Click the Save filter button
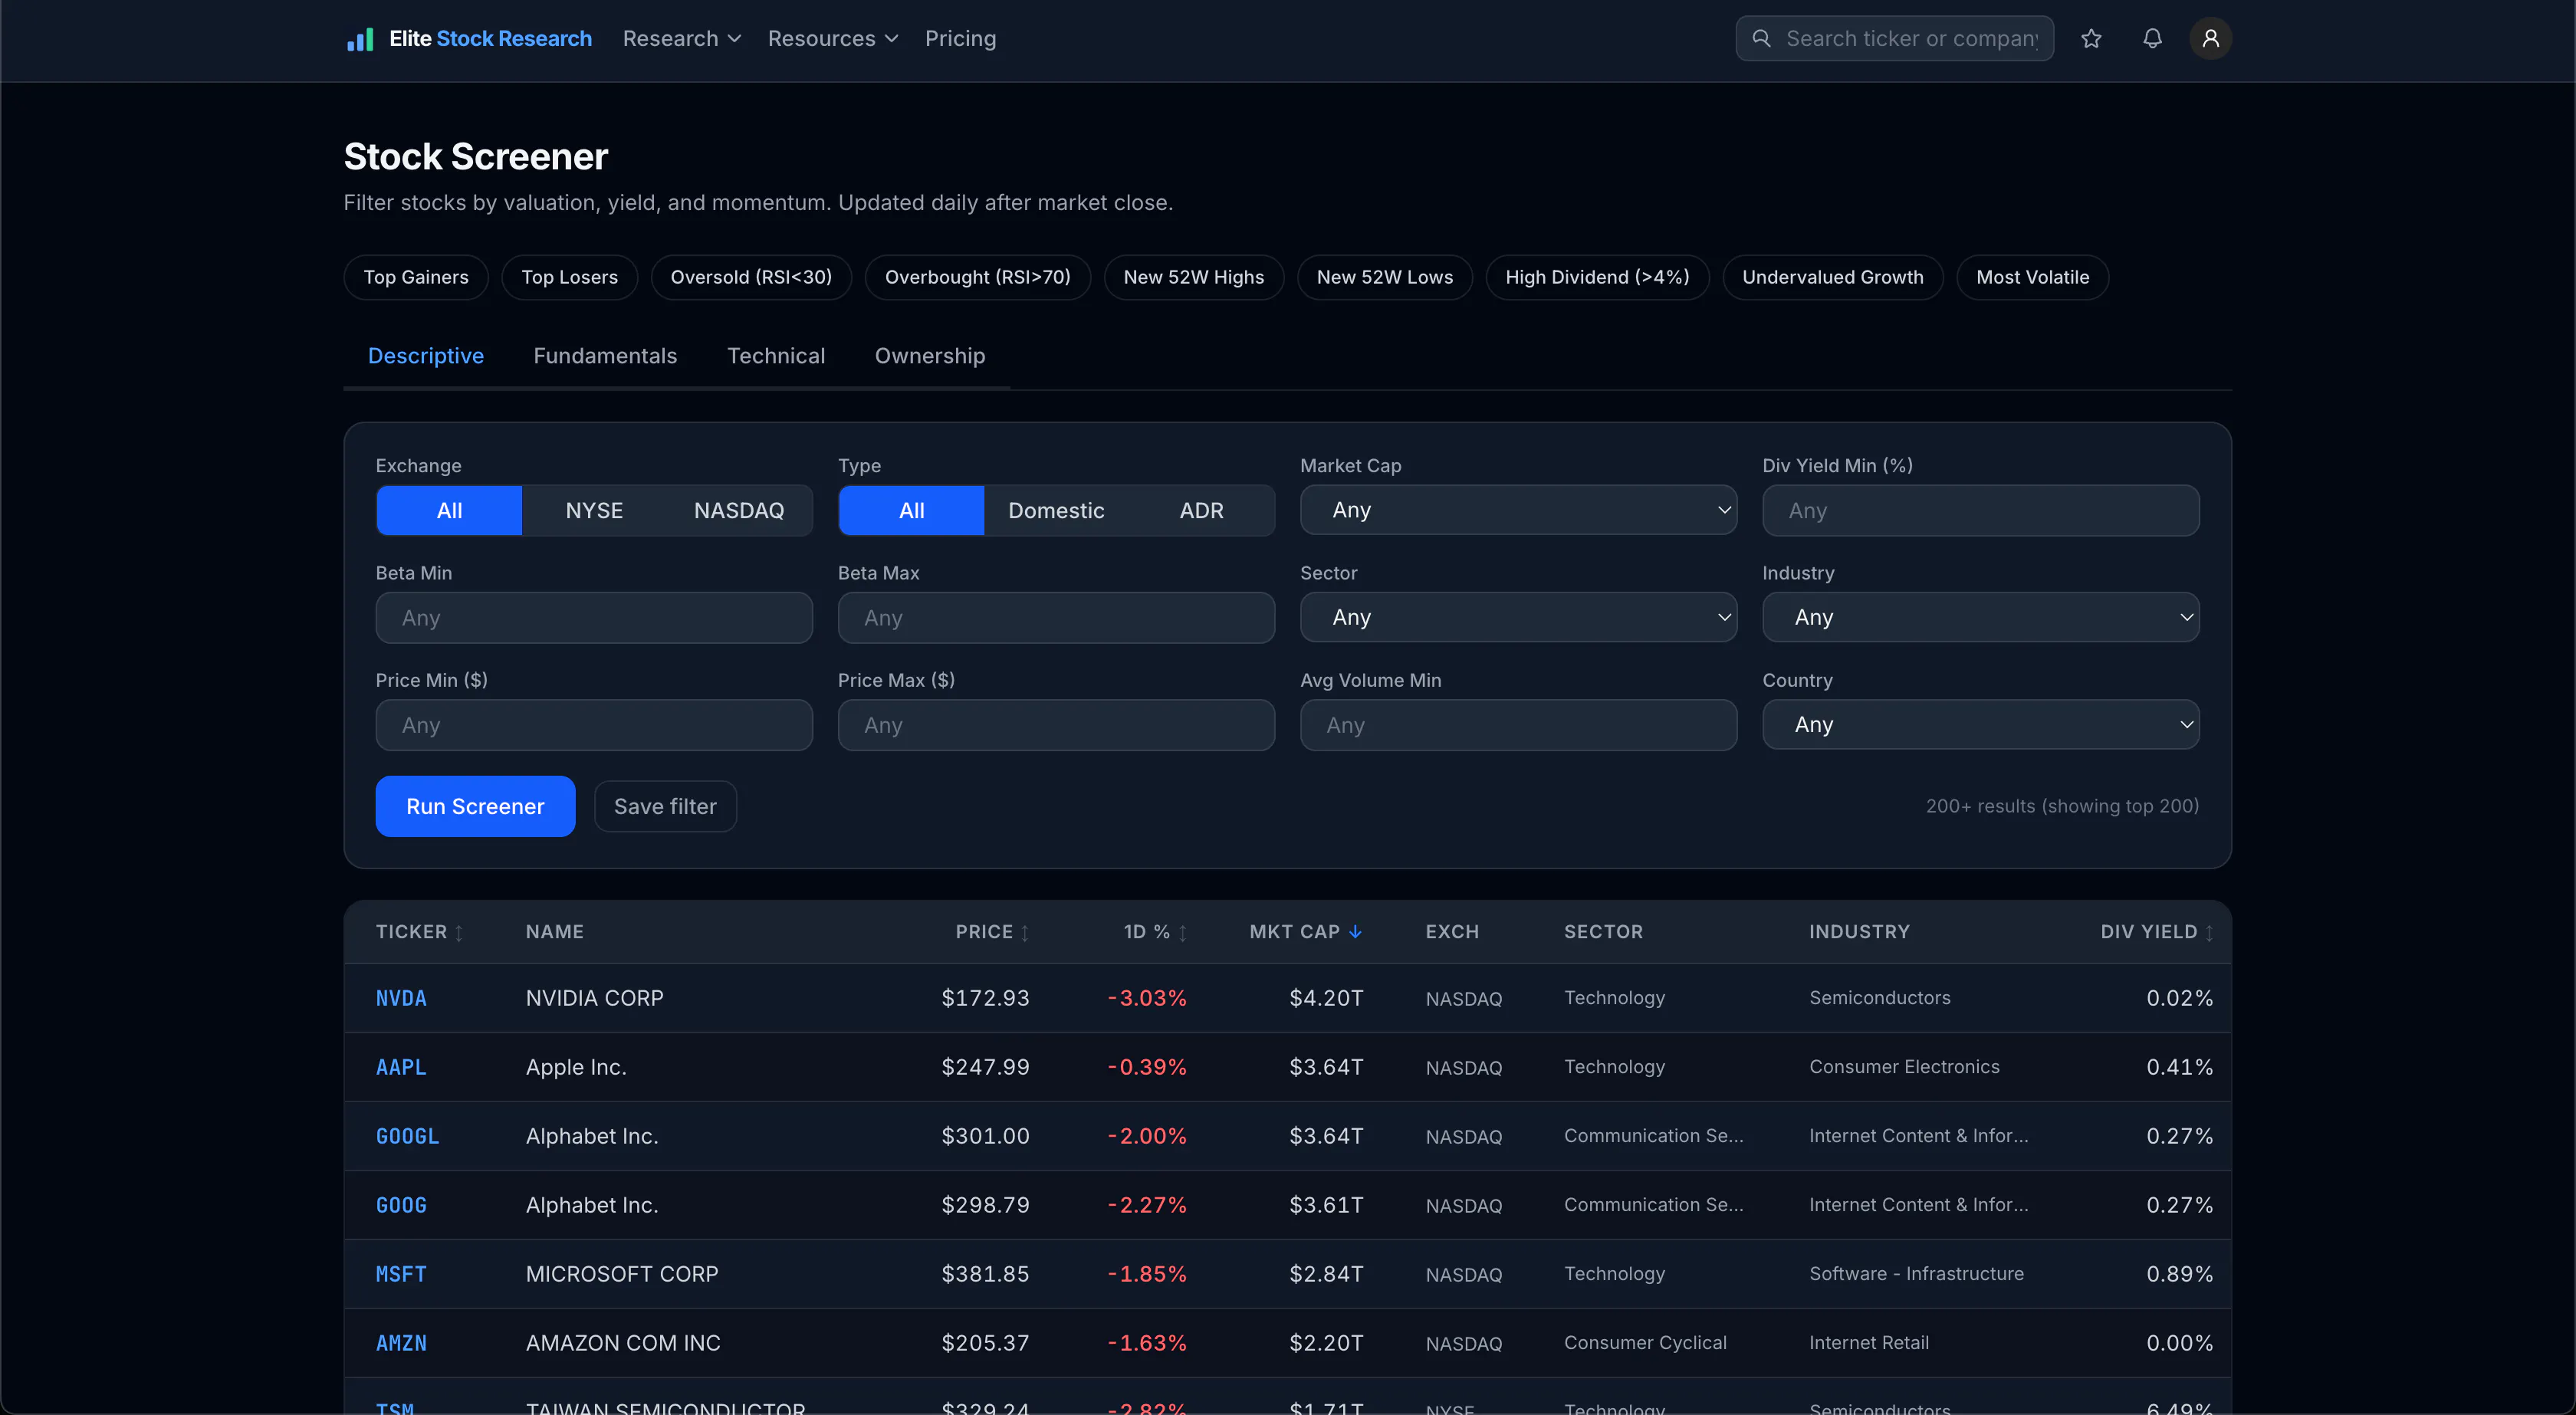 coord(665,806)
